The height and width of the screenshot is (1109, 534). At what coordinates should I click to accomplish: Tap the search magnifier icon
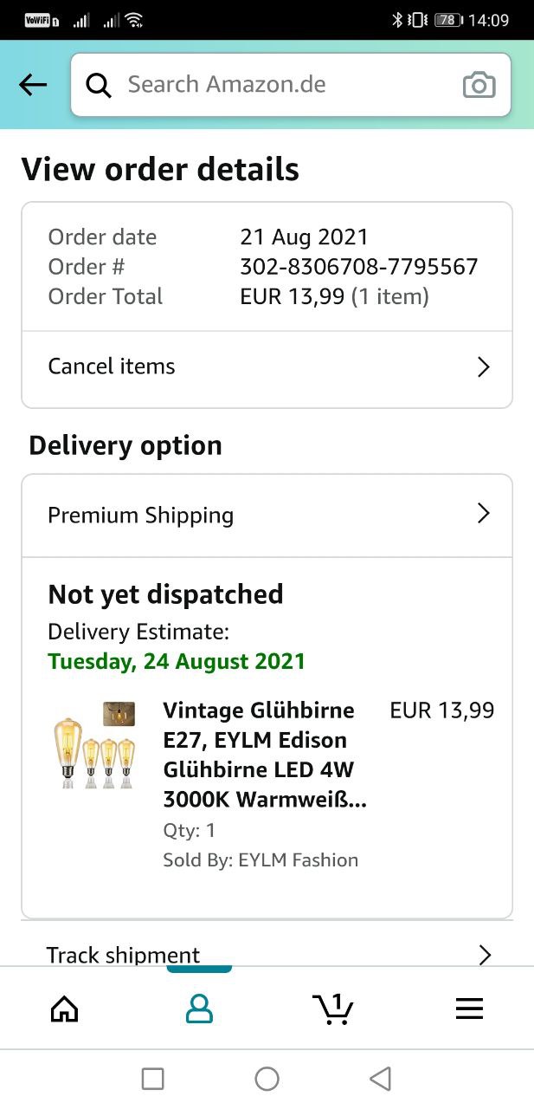[x=99, y=85]
